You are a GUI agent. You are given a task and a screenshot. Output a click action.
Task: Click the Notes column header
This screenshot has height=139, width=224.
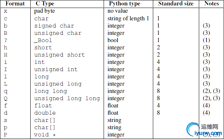(x=212, y=4)
